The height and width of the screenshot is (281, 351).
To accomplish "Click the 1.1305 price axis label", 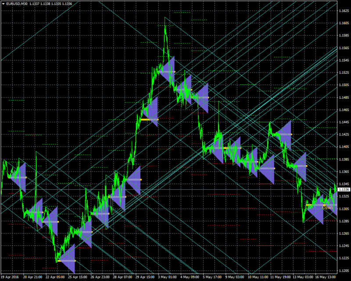I will coord(344,209).
